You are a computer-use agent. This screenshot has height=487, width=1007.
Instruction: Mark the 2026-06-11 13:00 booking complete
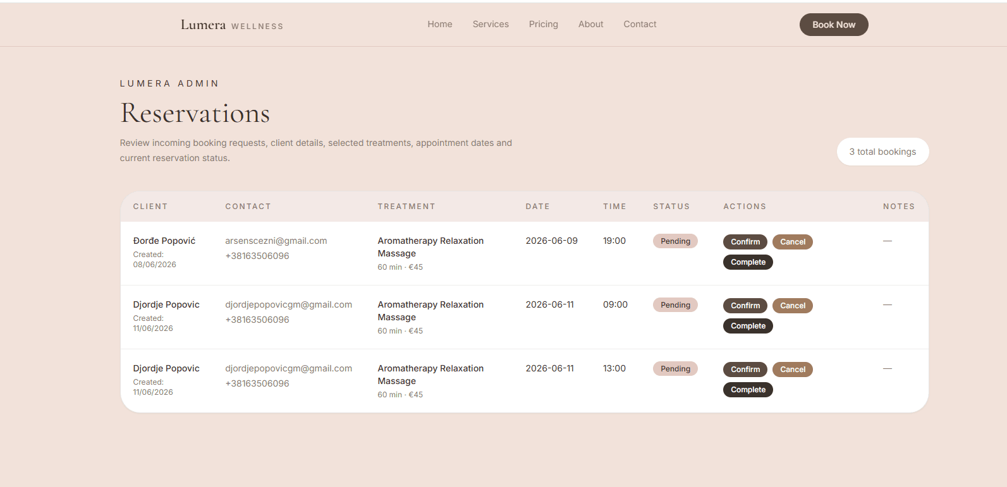point(748,390)
